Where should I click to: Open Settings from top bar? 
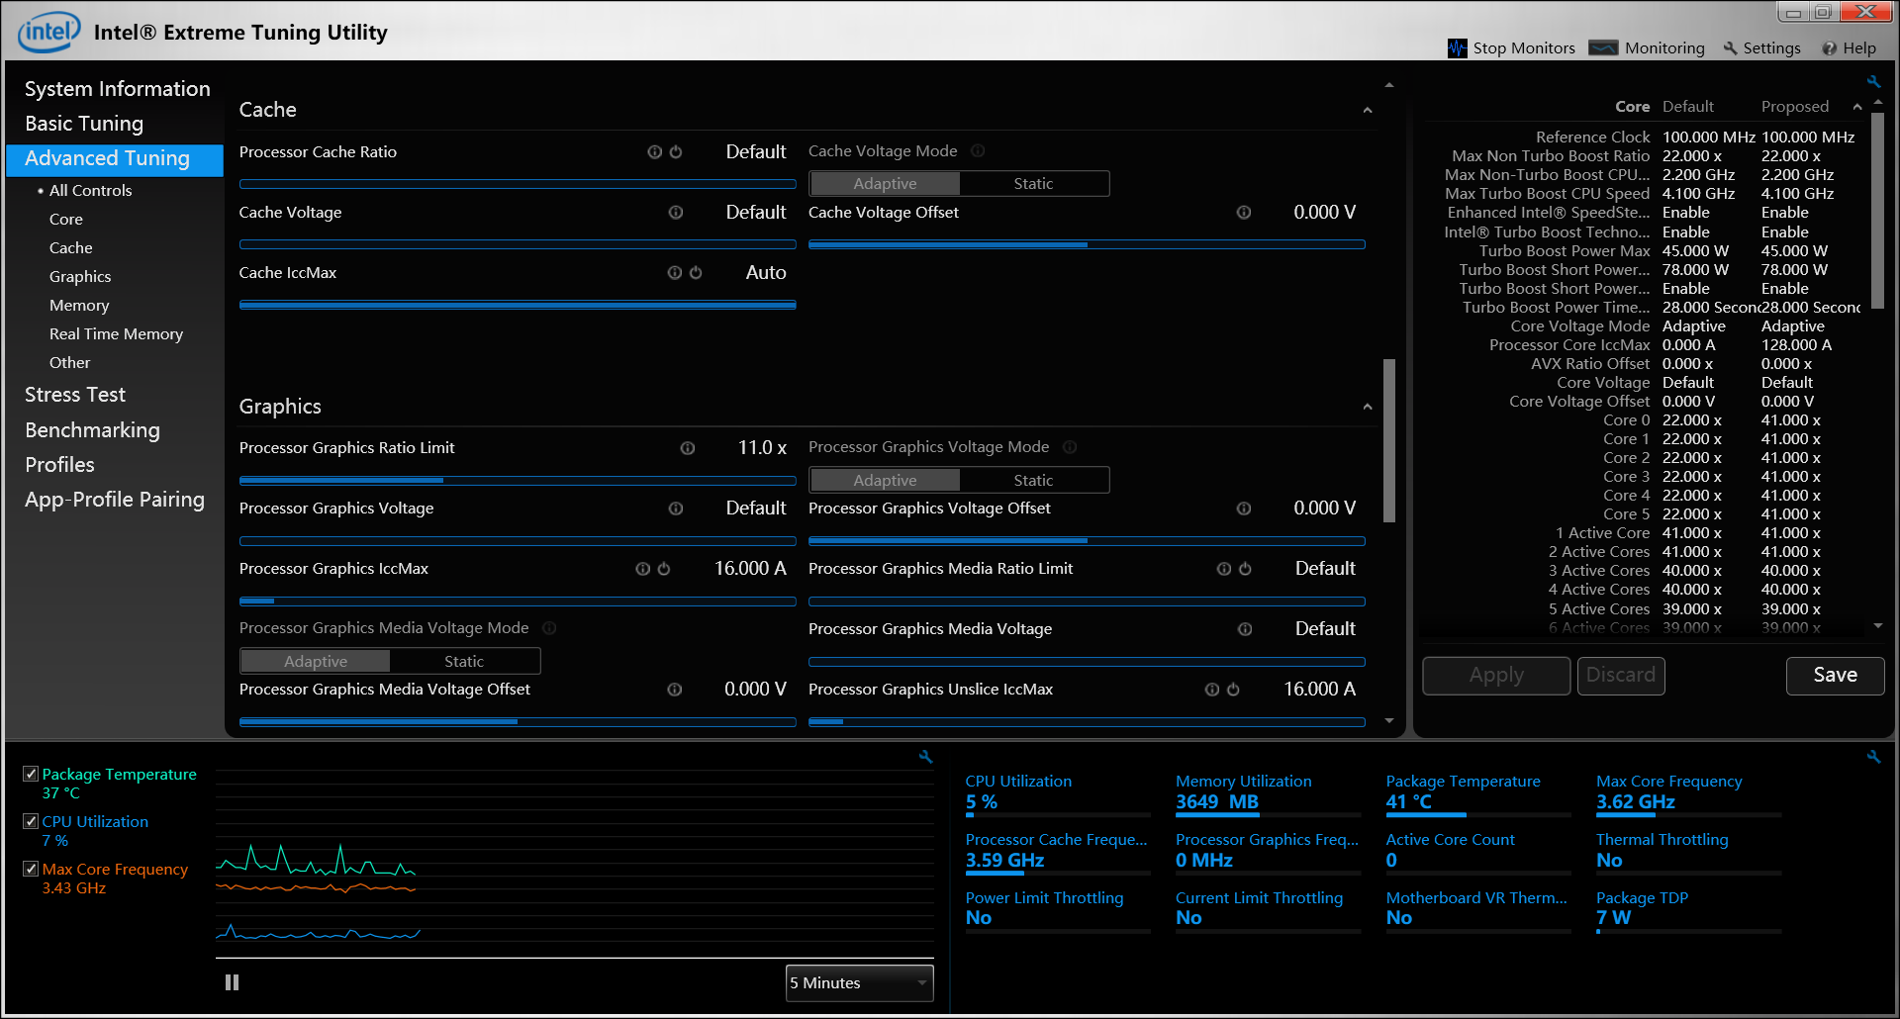1761,48
